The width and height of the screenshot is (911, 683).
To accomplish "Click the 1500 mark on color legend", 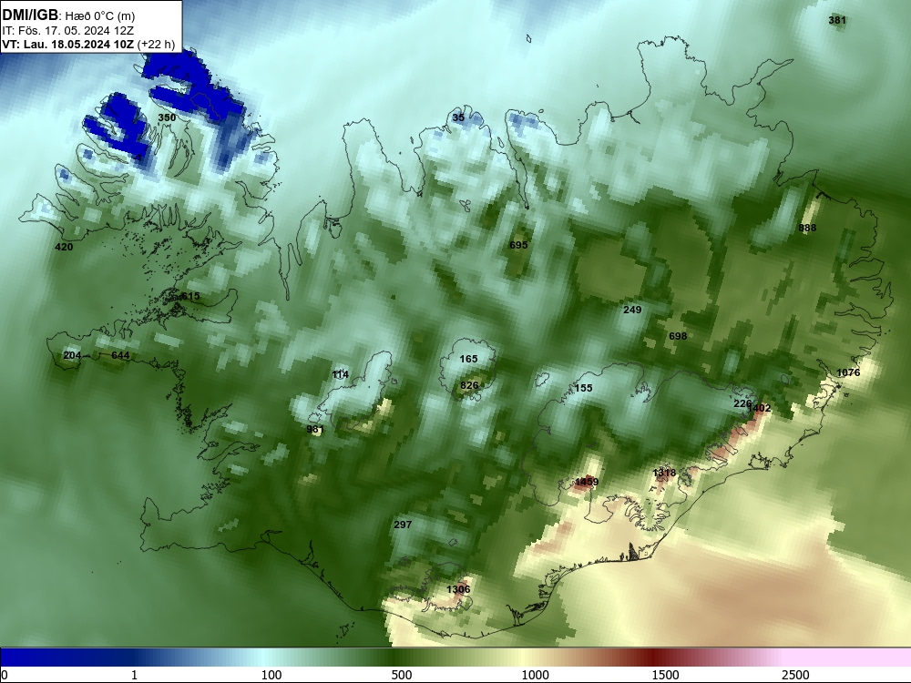I will (665, 675).
